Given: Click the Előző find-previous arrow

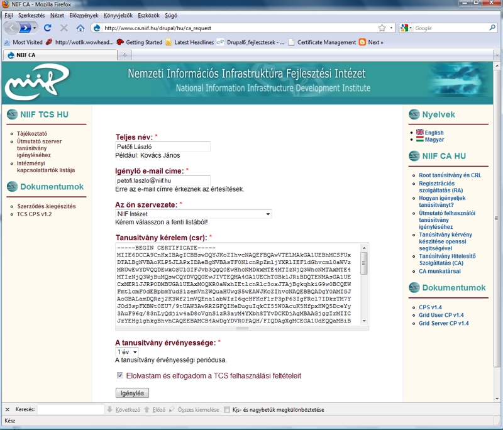Looking at the screenshot, I should click(x=155, y=409).
